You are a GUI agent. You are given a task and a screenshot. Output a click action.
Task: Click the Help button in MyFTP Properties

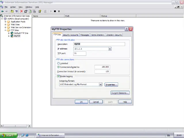(125, 102)
